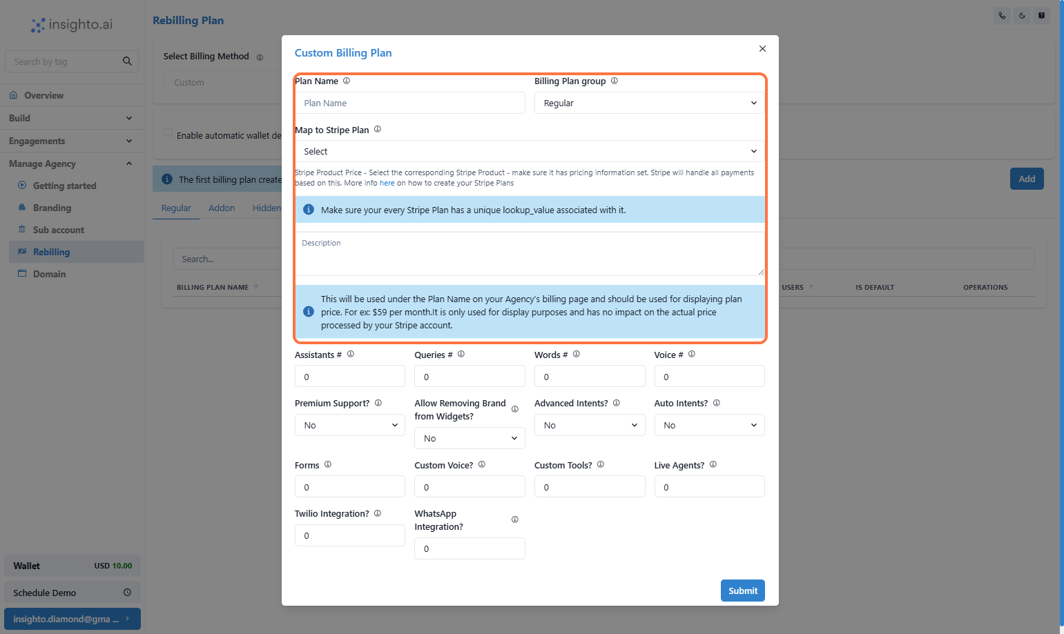This screenshot has width=1064, height=634.
Task: Open the Map to Stripe Plan dropdown
Action: [x=530, y=151]
